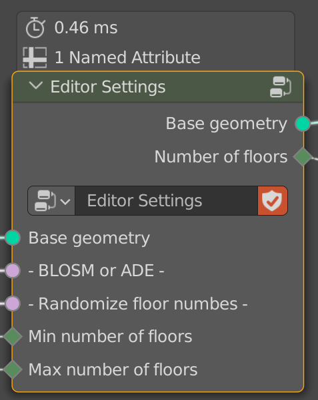Image resolution: width=318 pixels, height=400 pixels.
Task: Click the 1 Named Attribute text
Action: [127, 57]
